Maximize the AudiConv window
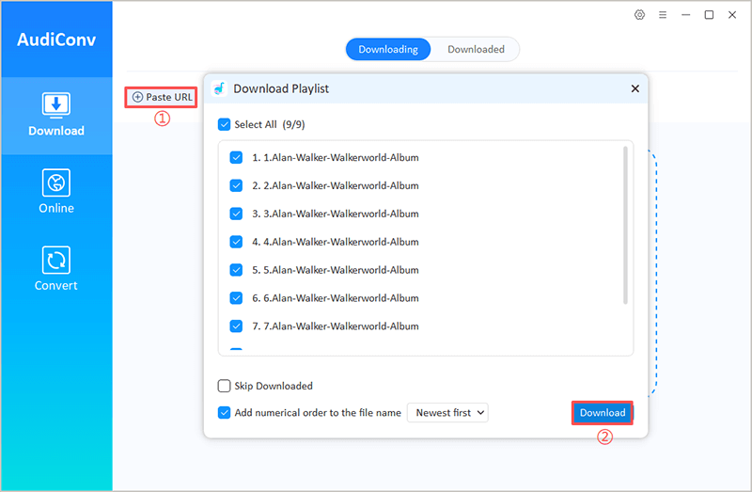Viewport: 752px width, 492px height. pos(709,15)
